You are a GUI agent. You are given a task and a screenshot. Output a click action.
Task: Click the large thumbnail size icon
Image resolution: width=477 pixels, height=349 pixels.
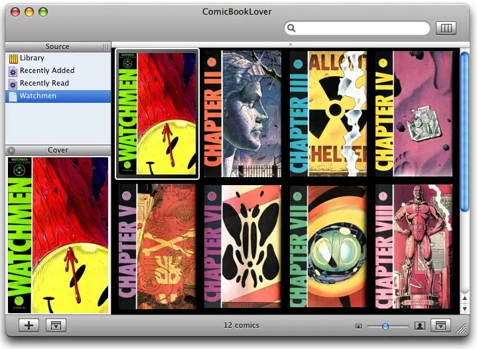coord(420,326)
